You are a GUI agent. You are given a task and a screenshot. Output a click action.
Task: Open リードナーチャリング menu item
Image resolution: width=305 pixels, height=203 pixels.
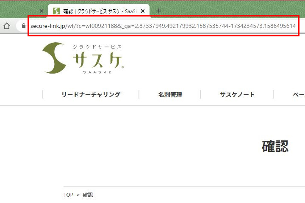91,95
